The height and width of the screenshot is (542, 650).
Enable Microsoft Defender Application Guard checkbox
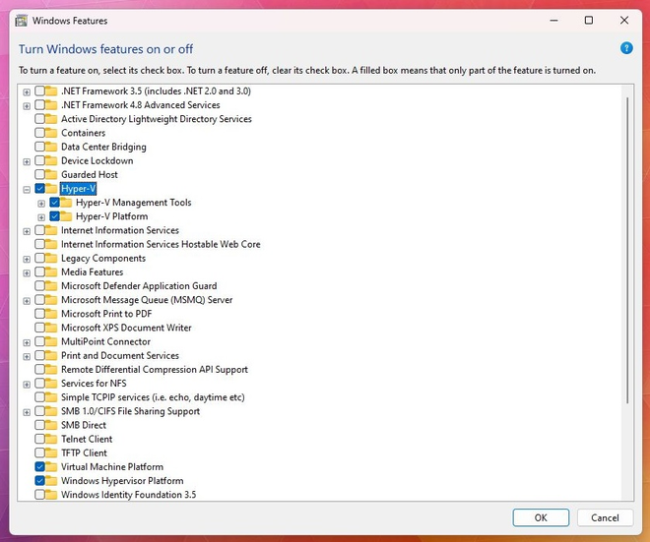point(39,286)
